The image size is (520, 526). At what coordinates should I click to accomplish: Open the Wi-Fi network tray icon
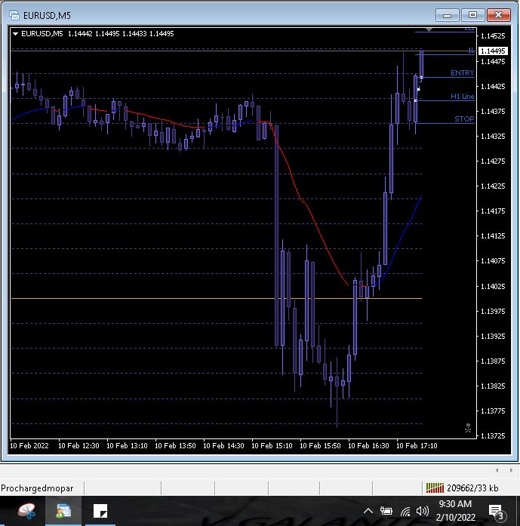pyautogui.click(x=405, y=512)
